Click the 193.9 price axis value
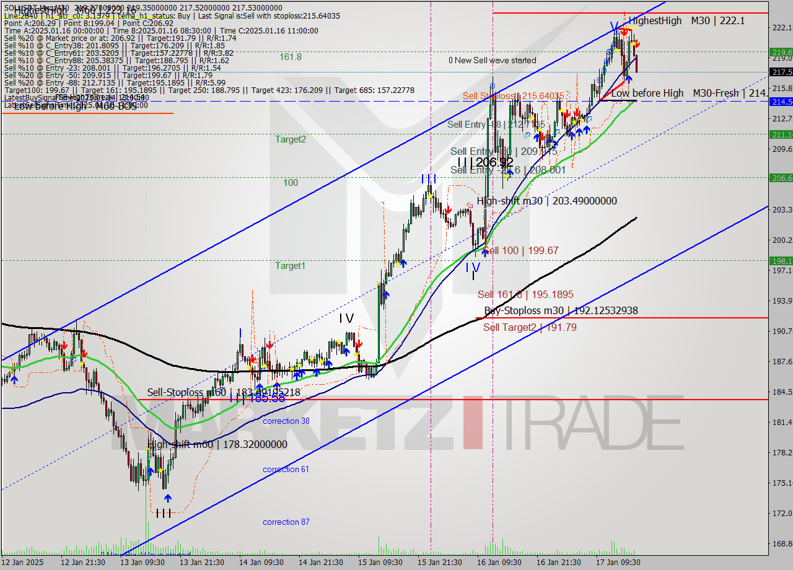Image resolution: width=793 pixels, height=570 pixels. (781, 300)
